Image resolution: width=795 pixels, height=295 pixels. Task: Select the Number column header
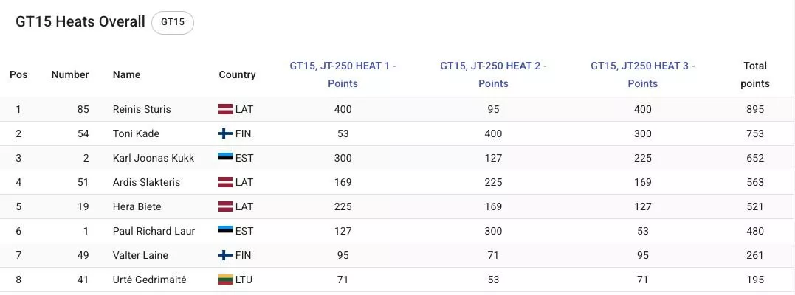(70, 74)
